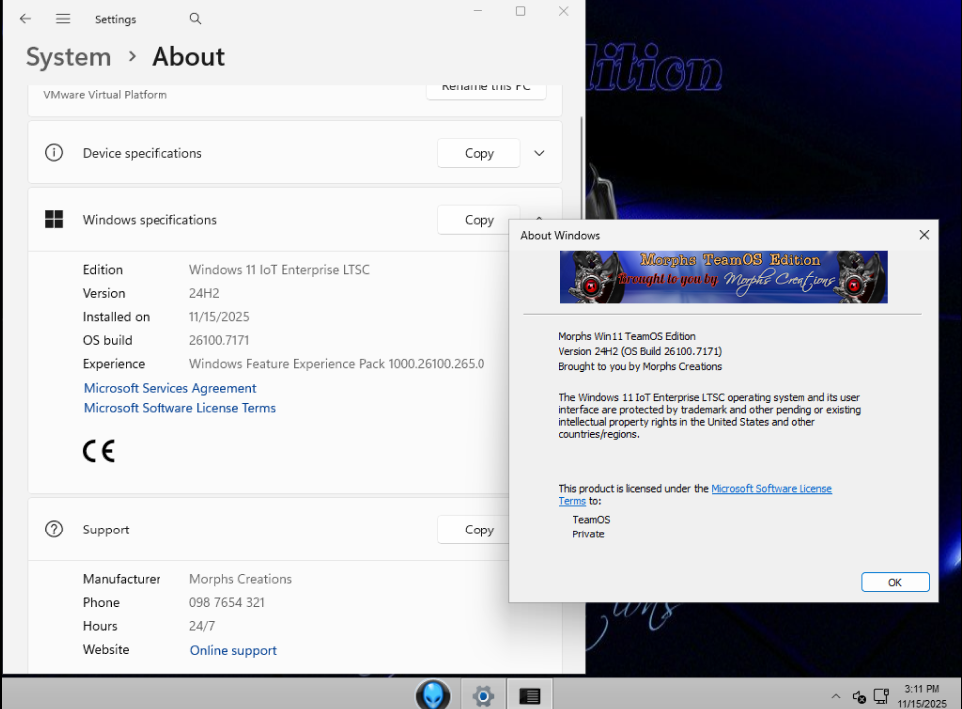Click the muted volume tray icon
This screenshot has height=709, width=962.
point(859,696)
